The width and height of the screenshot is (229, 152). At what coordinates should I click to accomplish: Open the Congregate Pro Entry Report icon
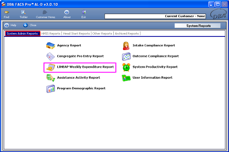click(50, 56)
